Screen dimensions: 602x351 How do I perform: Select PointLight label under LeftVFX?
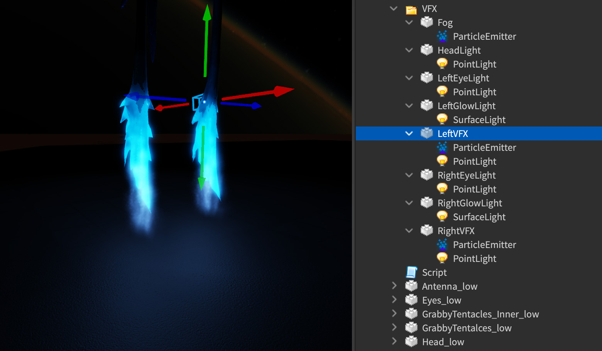point(475,162)
